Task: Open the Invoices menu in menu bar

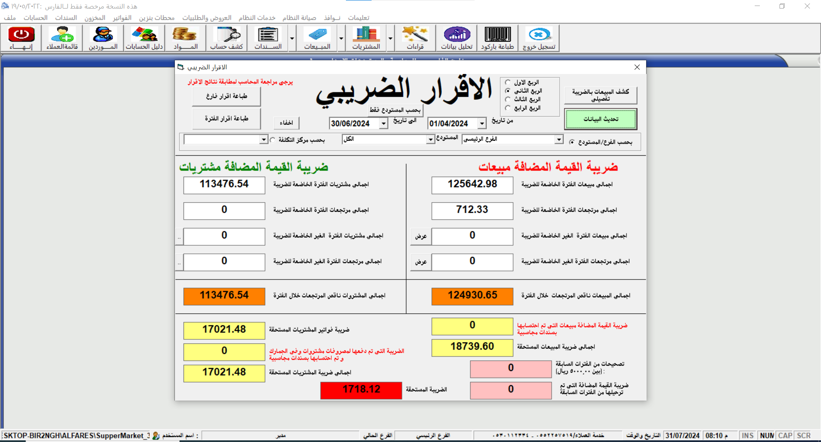Action: coord(122,18)
